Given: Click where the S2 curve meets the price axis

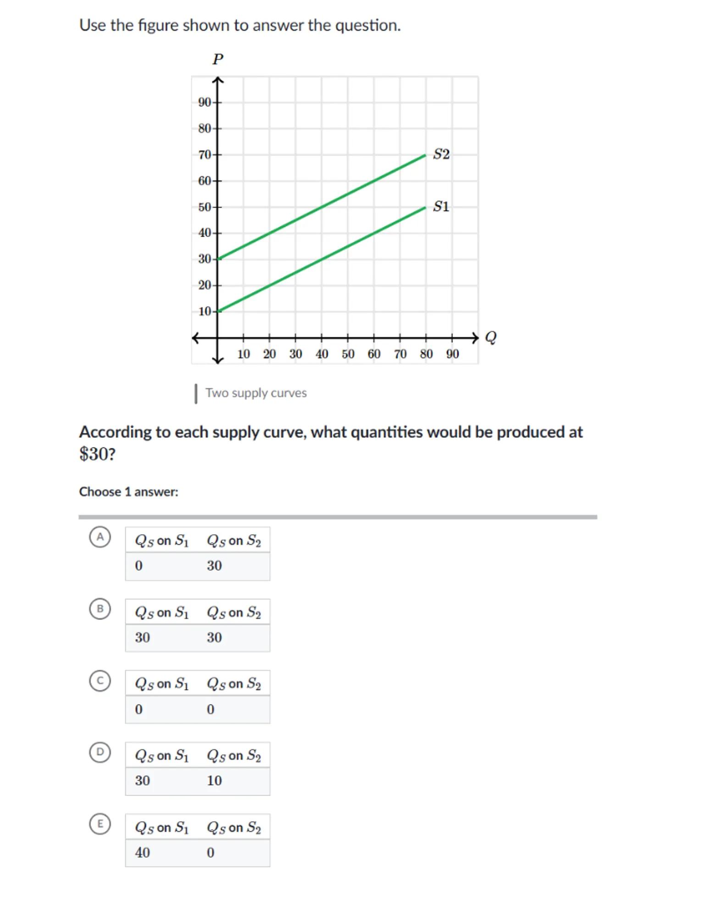Looking at the screenshot, I should [218, 259].
